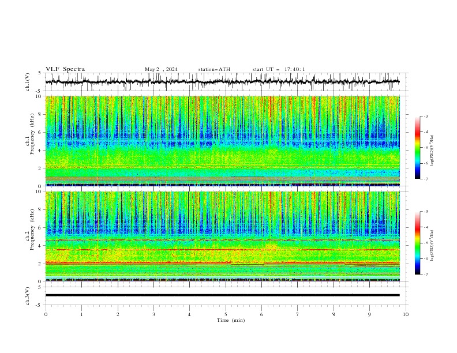Click inside the ch.1 spectrogram panel
This screenshot has width=457, height=353.
point(222,141)
